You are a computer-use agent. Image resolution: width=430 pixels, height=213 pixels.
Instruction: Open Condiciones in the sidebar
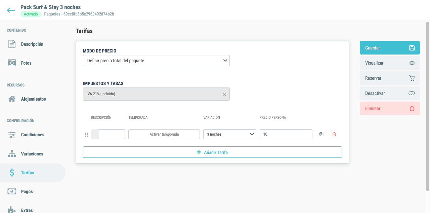point(33,135)
